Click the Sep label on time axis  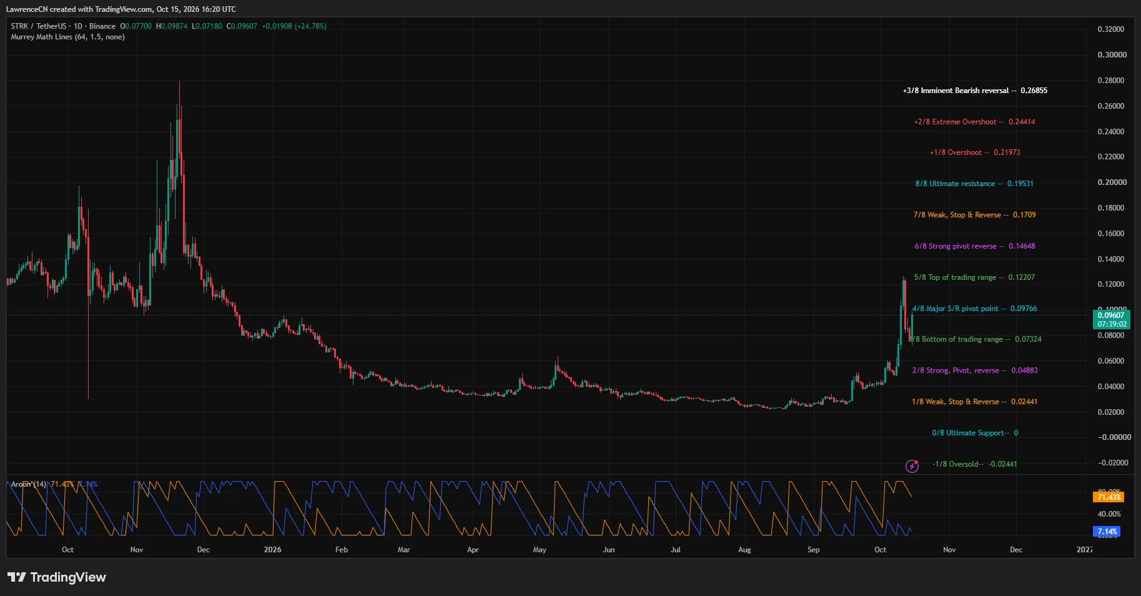(813, 550)
